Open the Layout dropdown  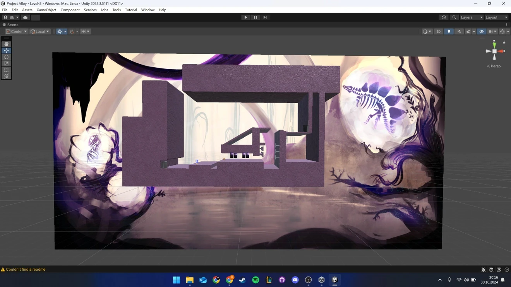496,17
